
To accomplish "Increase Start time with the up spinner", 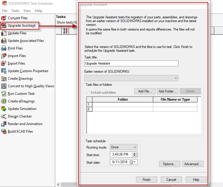I will coord(134,153).
